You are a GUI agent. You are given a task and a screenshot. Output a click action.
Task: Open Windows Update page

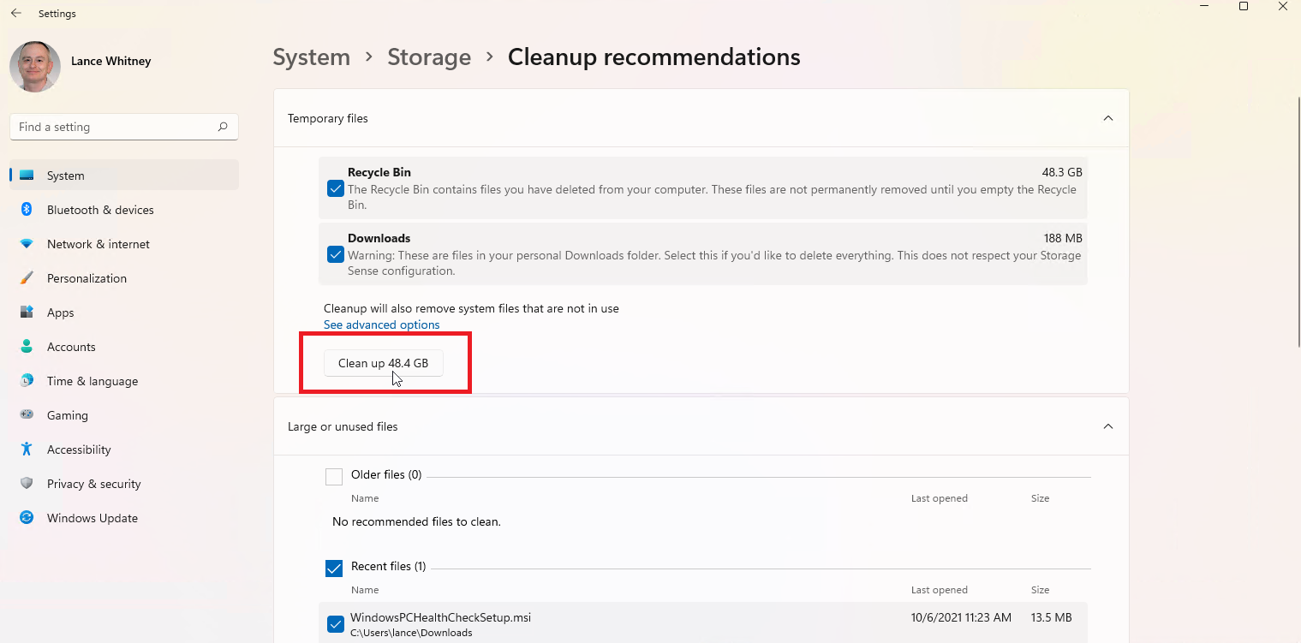click(x=124, y=518)
